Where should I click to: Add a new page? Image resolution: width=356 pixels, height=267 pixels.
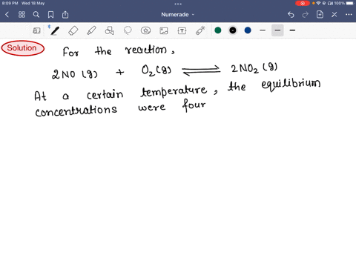320,14
